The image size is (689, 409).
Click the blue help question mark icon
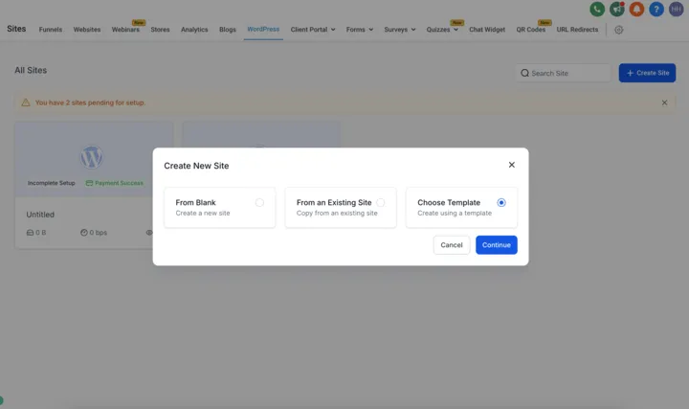pyautogui.click(x=656, y=10)
